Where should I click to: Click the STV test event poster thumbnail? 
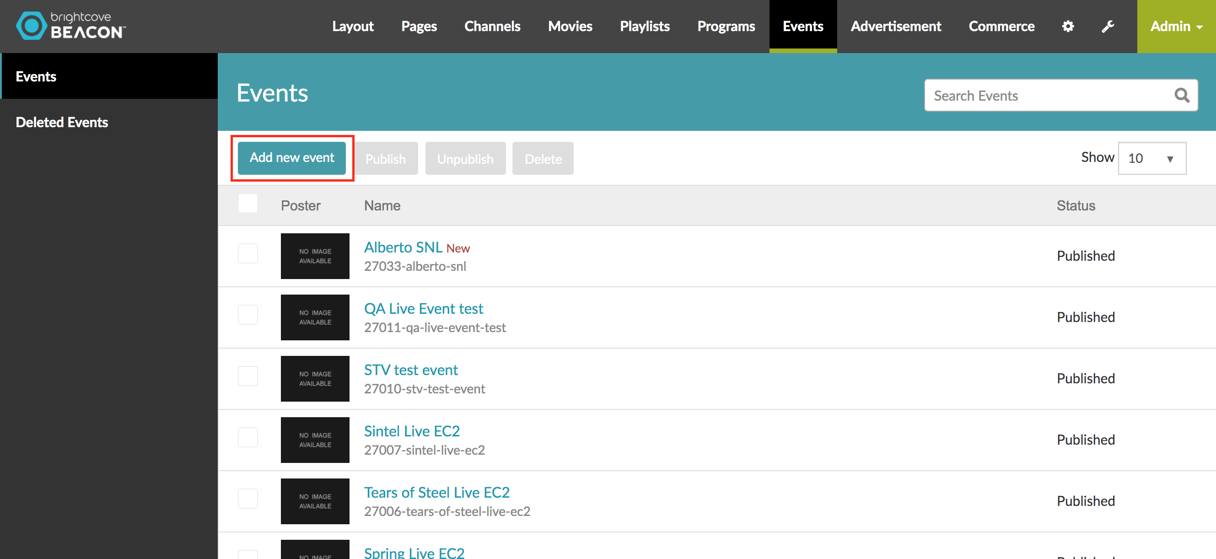[x=315, y=379]
